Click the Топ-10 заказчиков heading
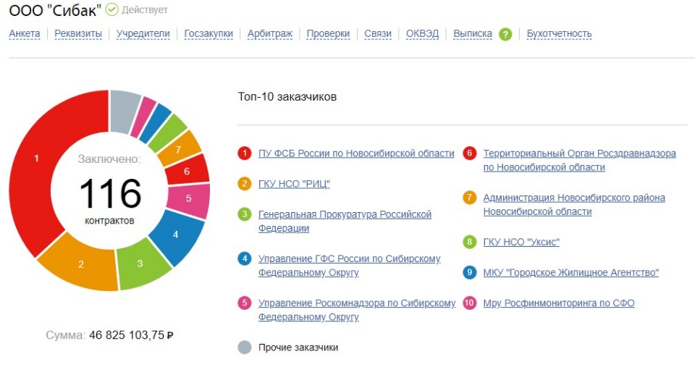This screenshot has height=375, width=695. pos(287,96)
